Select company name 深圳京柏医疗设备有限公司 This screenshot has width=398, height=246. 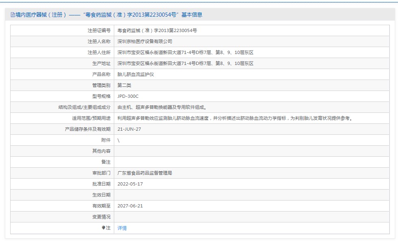[x=145, y=41]
